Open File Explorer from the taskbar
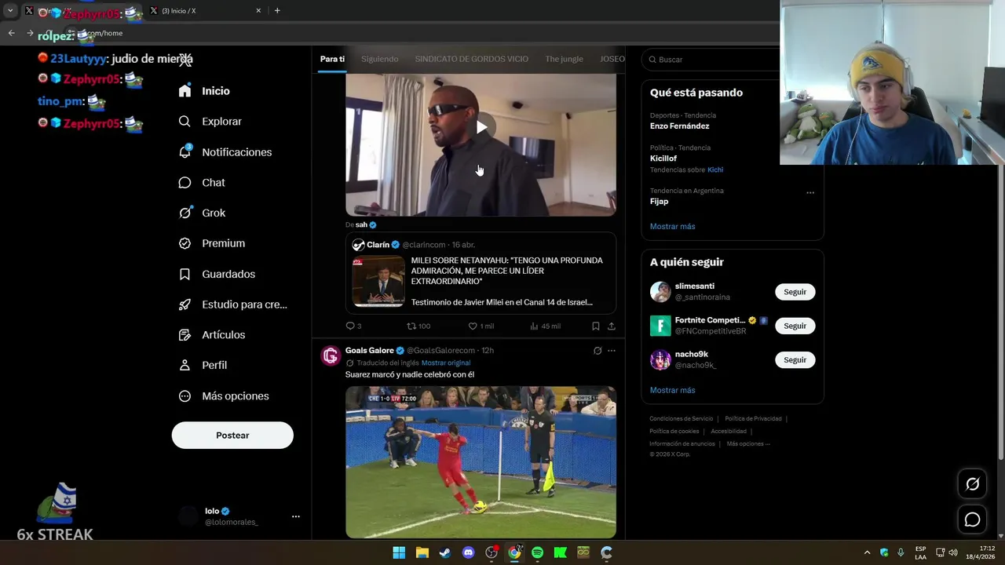 pyautogui.click(x=422, y=552)
